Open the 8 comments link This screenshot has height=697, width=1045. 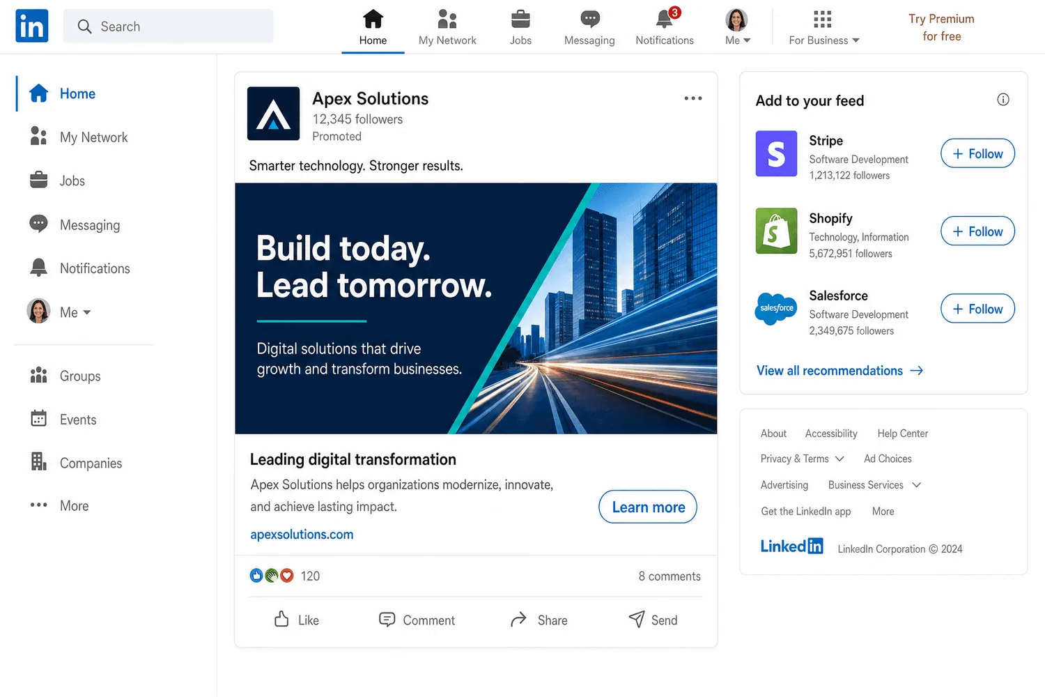click(669, 576)
